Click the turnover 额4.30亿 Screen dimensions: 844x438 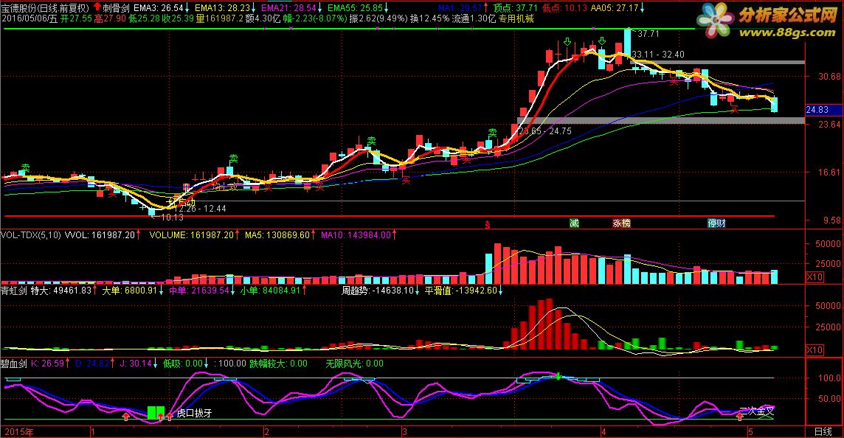click(x=262, y=19)
